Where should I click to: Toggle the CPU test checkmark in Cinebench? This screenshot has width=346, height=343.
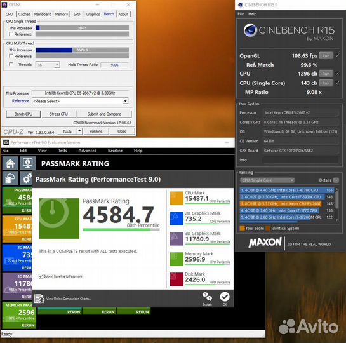[x=337, y=73]
